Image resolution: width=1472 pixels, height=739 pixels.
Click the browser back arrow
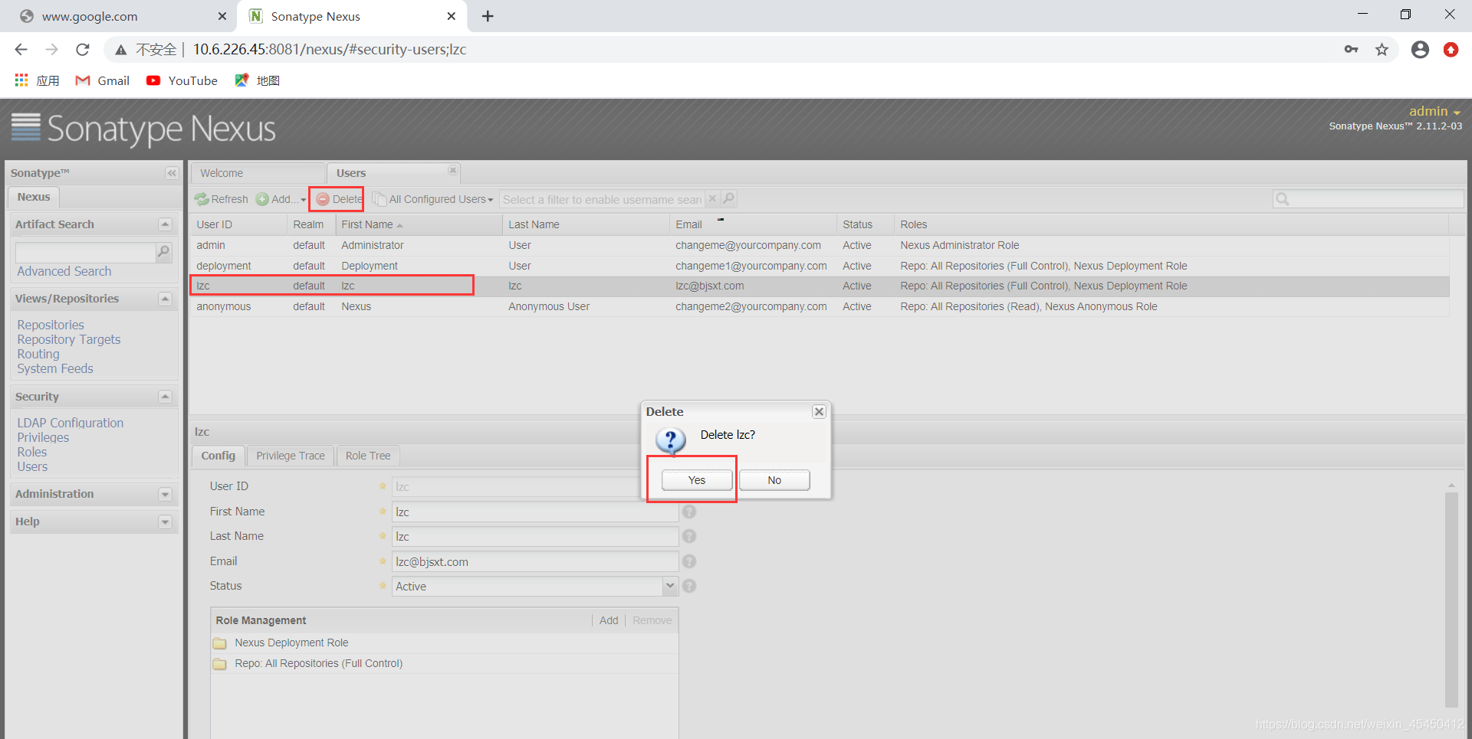pyautogui.click(x=21, y=50)
